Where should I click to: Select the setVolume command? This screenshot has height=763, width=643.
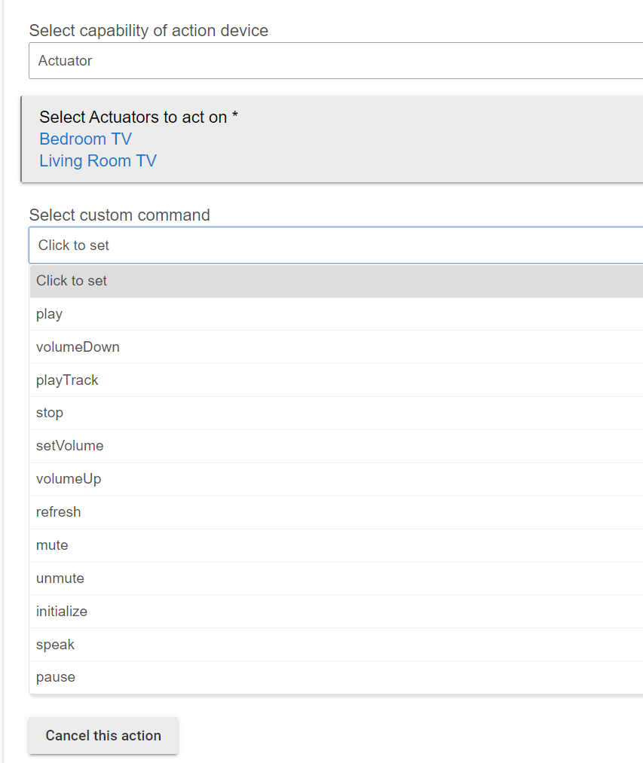(x=69, y=446)
